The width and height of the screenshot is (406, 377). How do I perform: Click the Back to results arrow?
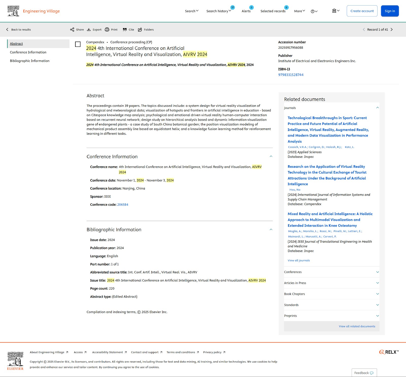pos(7,30)
